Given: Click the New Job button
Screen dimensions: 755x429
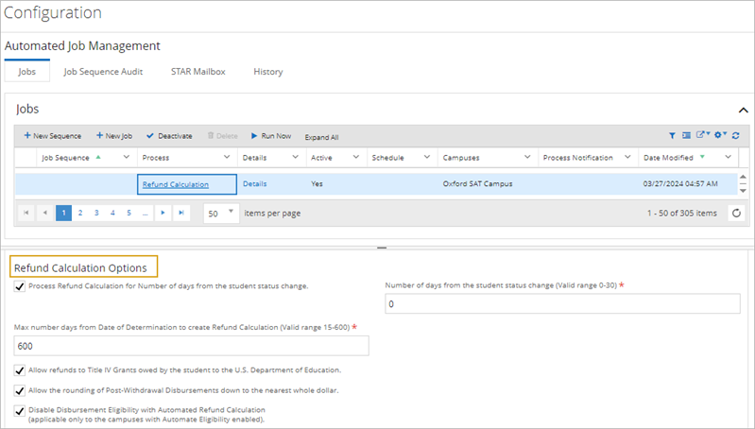Looking at the screenshot, I should click(114, 136).
